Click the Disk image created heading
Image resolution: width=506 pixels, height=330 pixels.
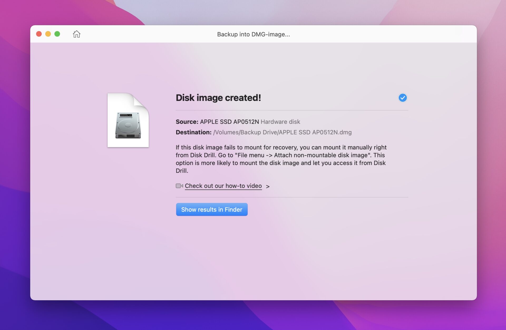pos(218,98)
